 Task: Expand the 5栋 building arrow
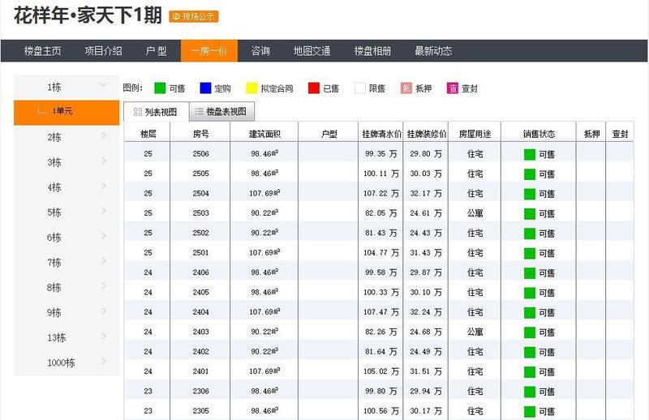tap(104, 212)
